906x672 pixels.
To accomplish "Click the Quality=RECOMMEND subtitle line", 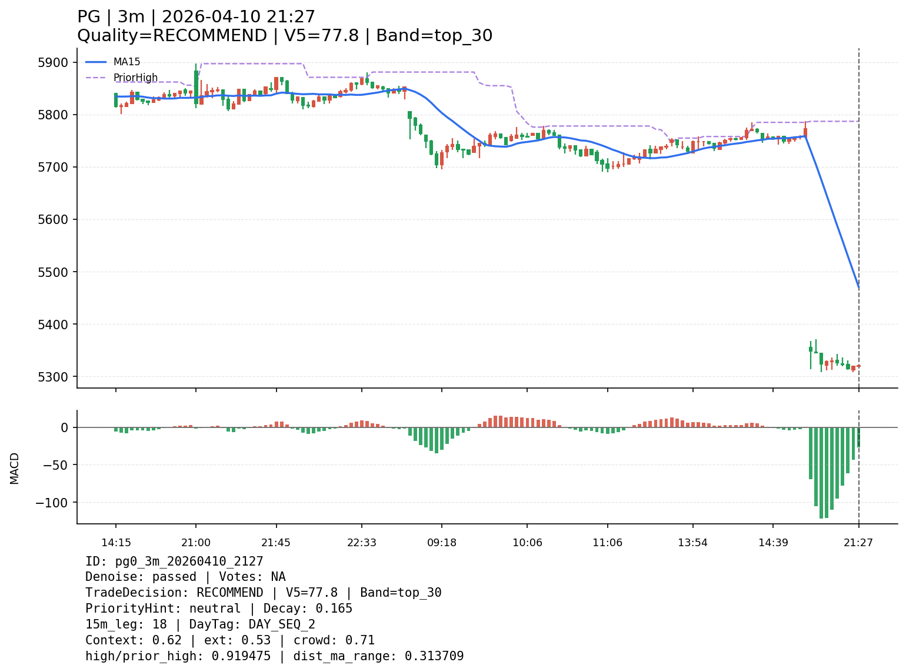I will coord(285,36).
